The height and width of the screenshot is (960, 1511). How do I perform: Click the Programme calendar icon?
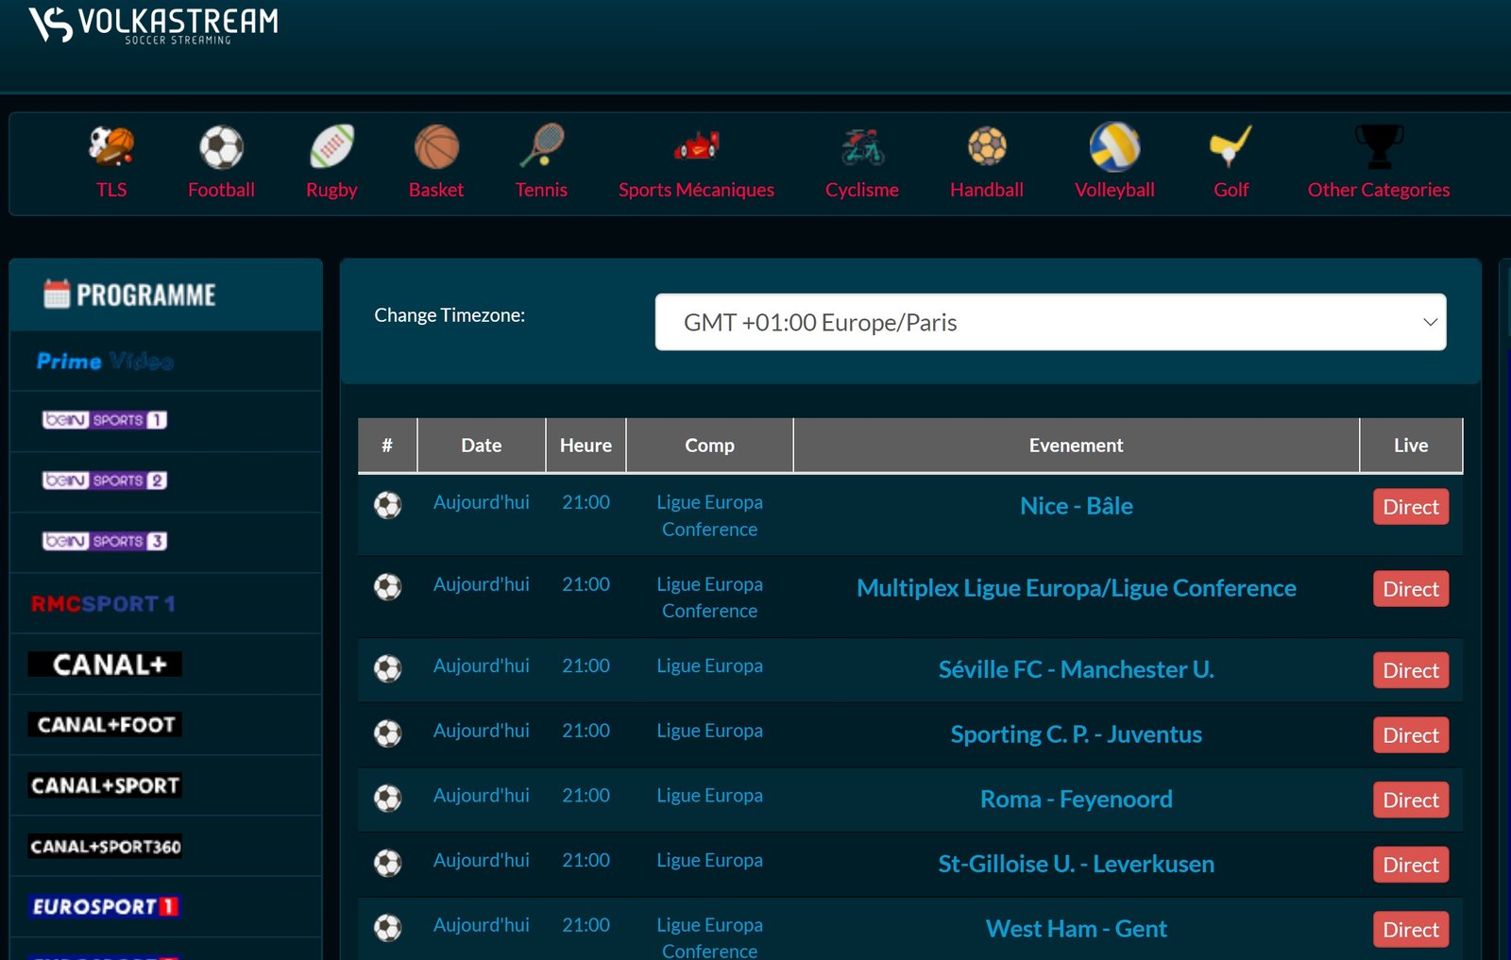57,294
